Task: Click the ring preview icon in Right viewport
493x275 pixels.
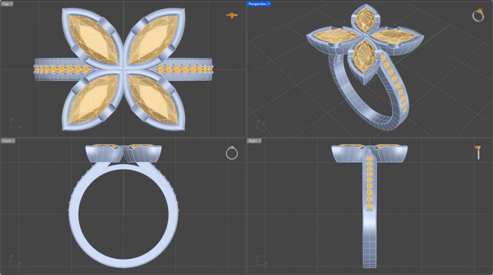Action: (x=478, y=152)
